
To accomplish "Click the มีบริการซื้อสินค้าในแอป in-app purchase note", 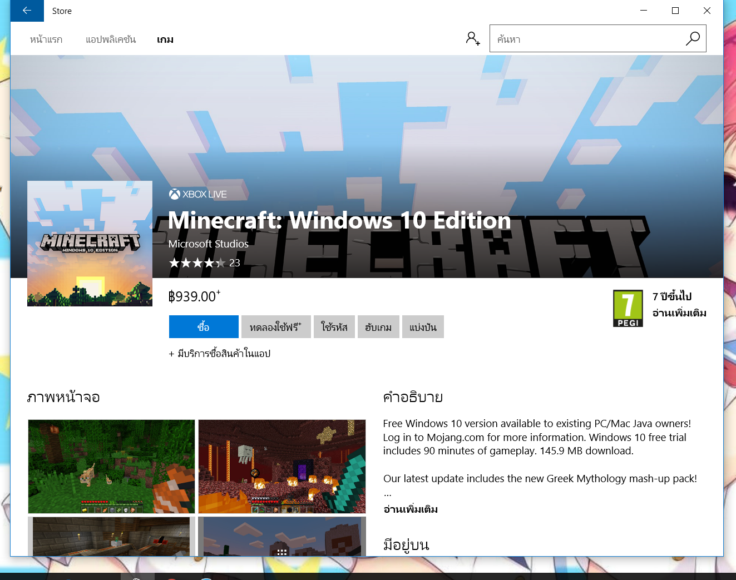I will coord(220,353).
